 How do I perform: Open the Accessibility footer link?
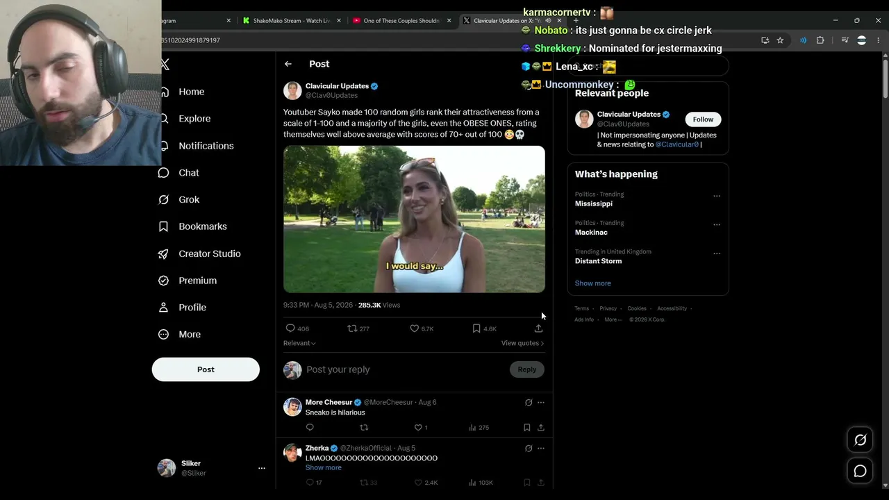pos(672,308)
